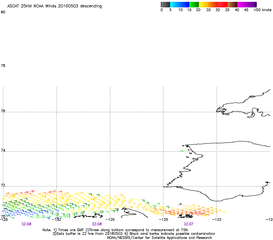Select the yellow 20–25 knot legend segment

coord(204,4)
